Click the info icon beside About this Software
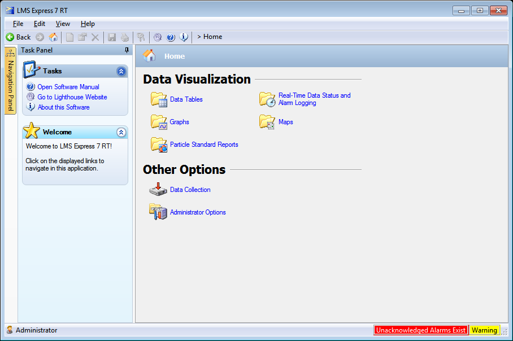Viewport: 513px width, 341px height. pyautogui.click(x=31, y=107)
